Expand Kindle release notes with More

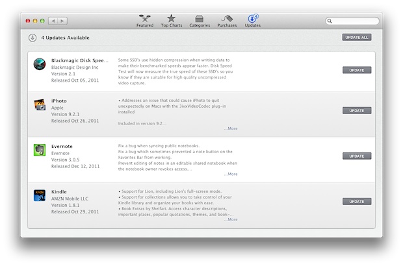point(231,219)
